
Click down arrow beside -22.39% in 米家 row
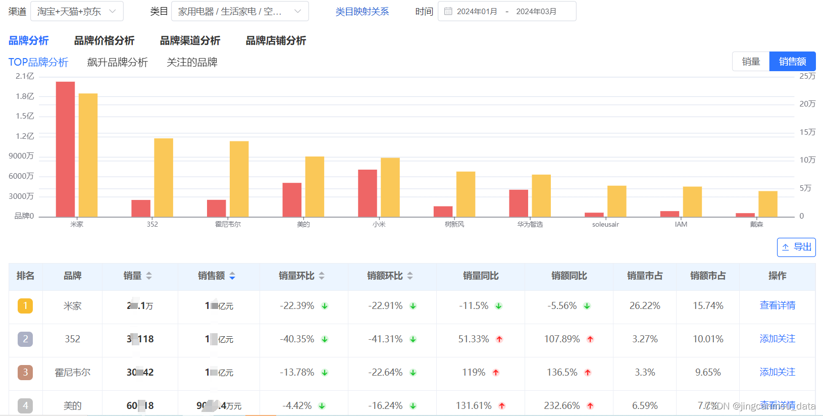(x=325, y=306)
